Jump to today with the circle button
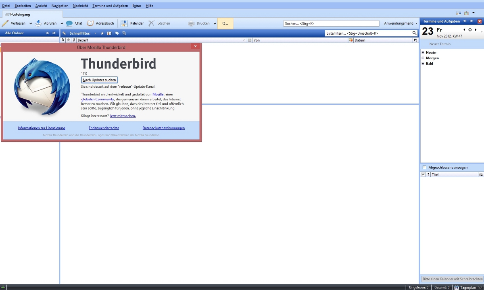484x290 pixels. 470,30
